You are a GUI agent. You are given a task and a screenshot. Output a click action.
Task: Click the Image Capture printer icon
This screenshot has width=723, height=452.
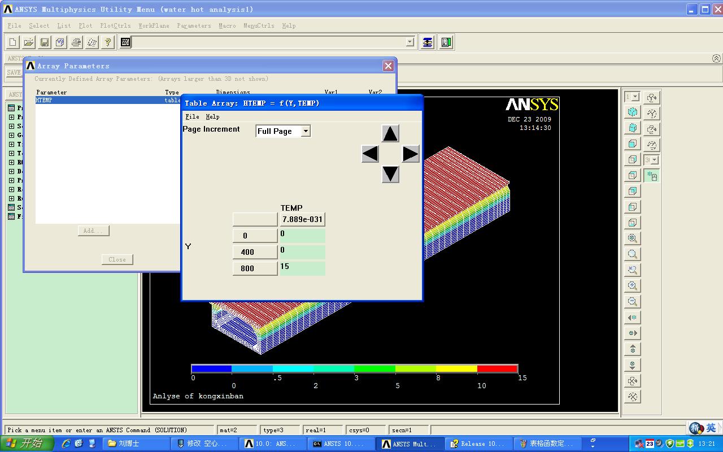[76, 42]
